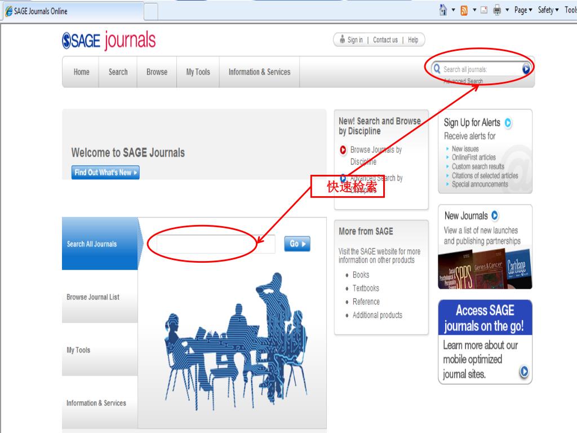Open the Additional products link
This screenshot has height=433, width=577.
coord(378,315)
